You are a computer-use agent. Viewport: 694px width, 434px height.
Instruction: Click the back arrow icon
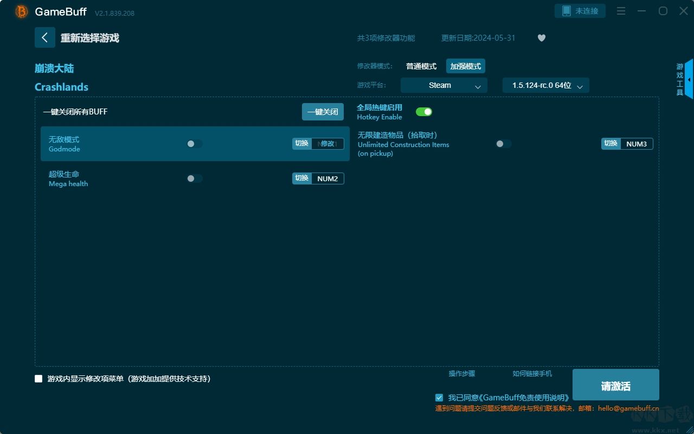(x=44, y=37)
